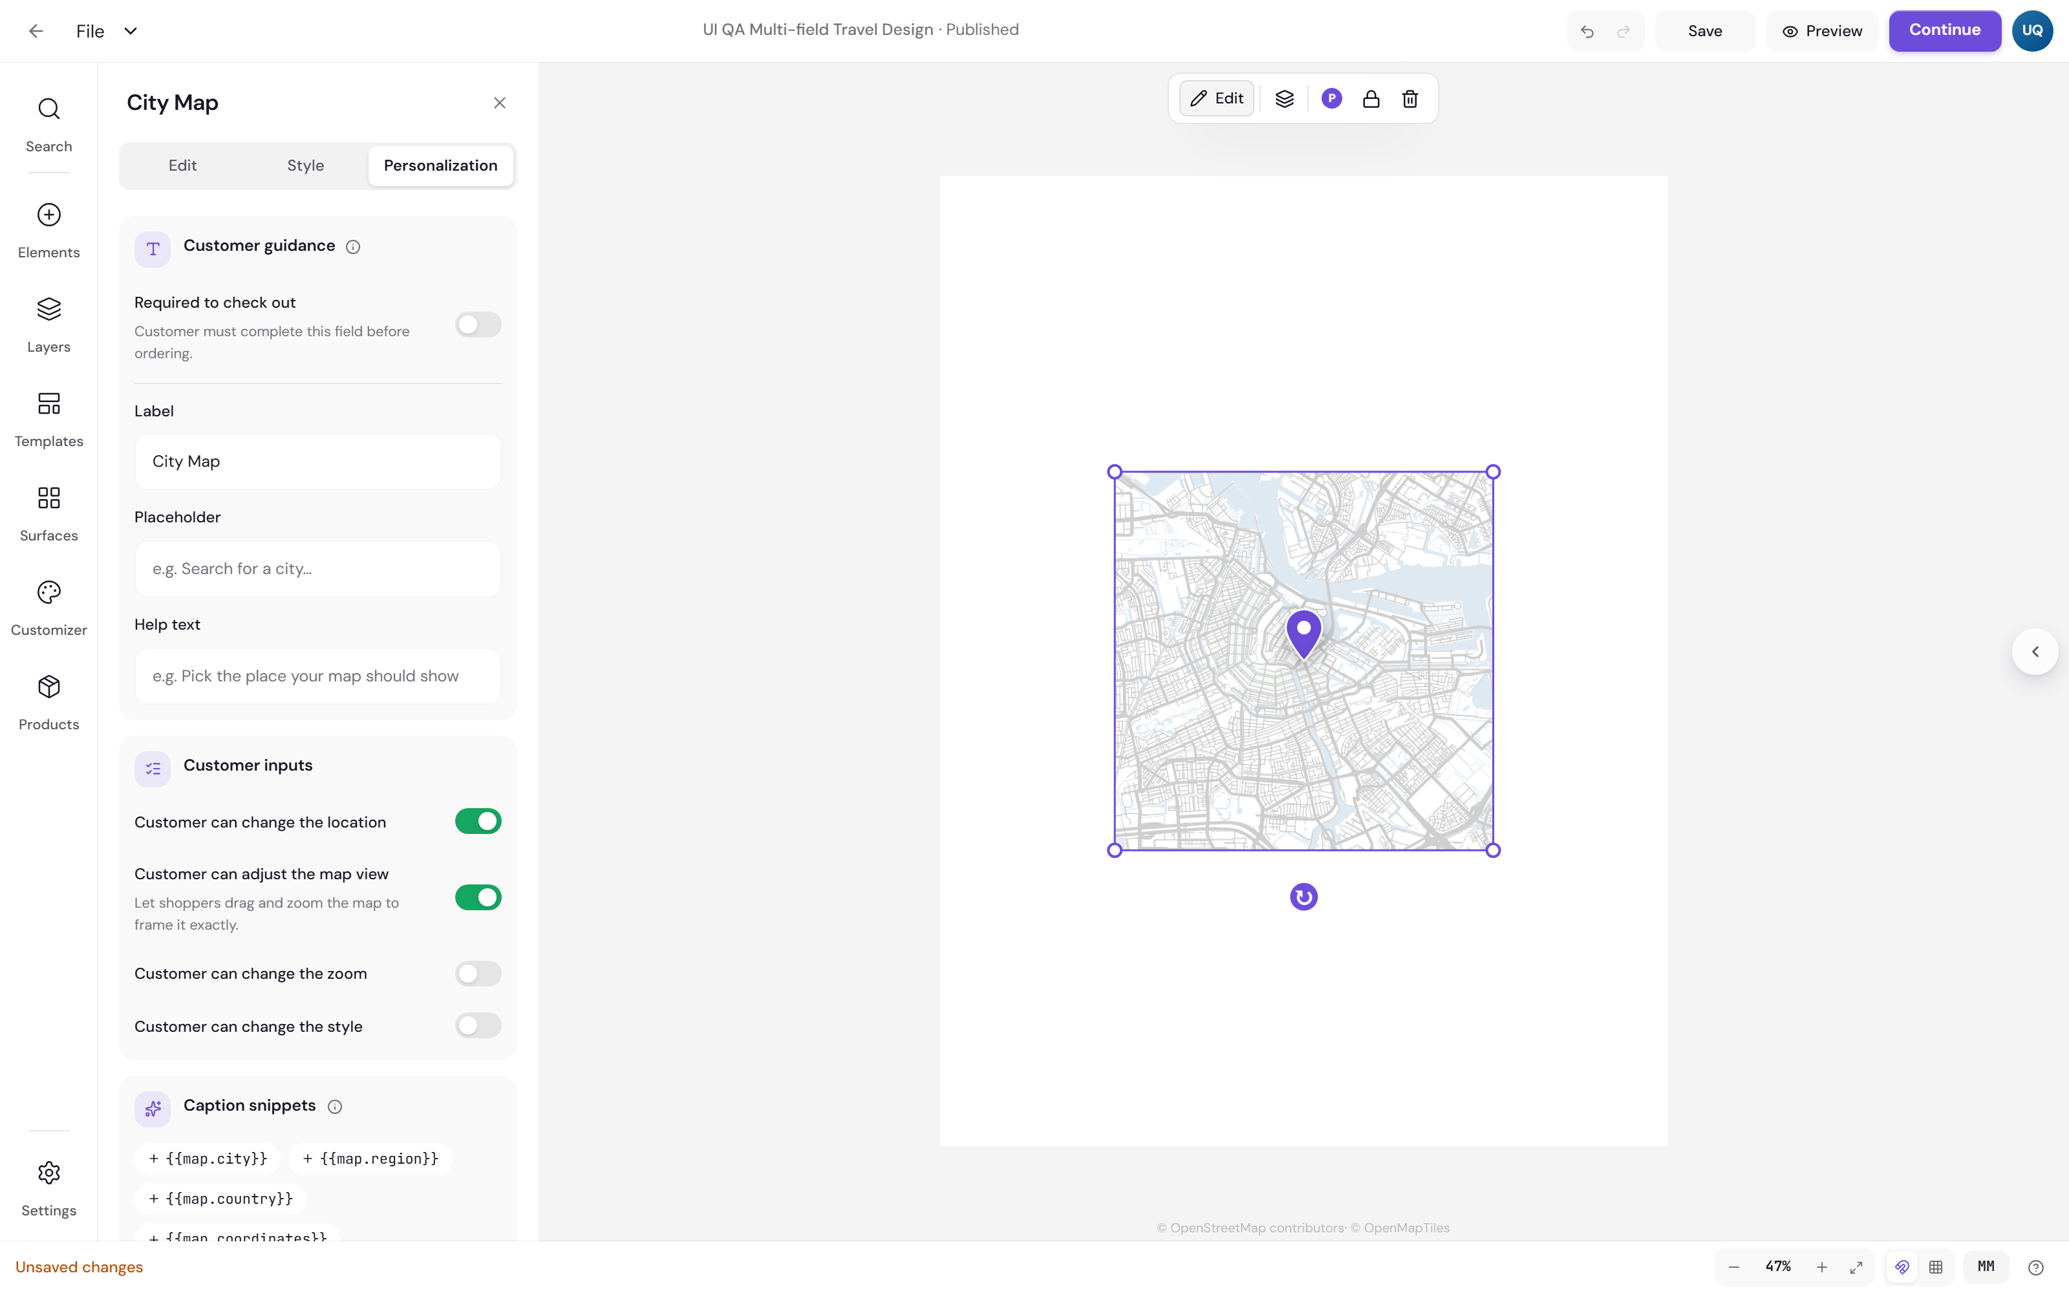Switch to the Style tab
The height and width of the screenshot is (1293, 2069).
(305, 165)
